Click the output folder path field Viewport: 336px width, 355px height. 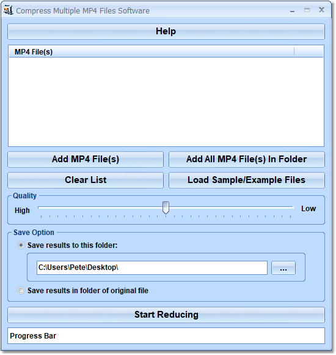(x=152, y=268)
